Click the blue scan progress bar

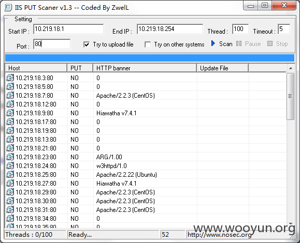(x=150, y=58)
